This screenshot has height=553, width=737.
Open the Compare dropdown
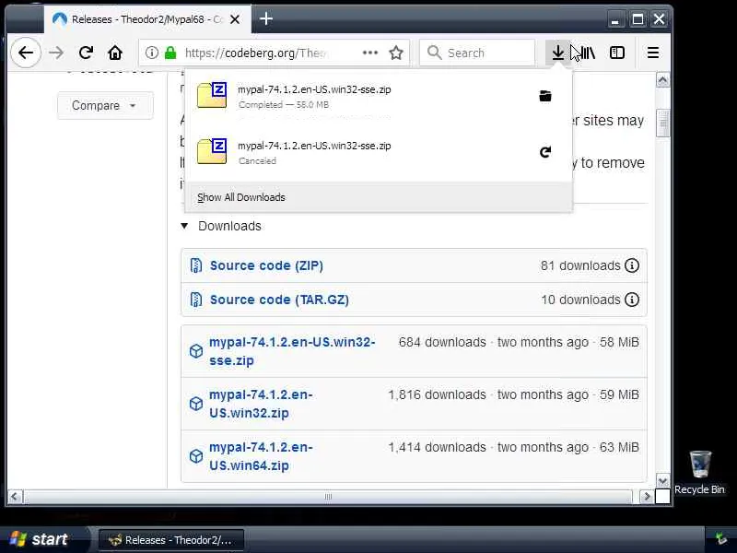(105, 105)
